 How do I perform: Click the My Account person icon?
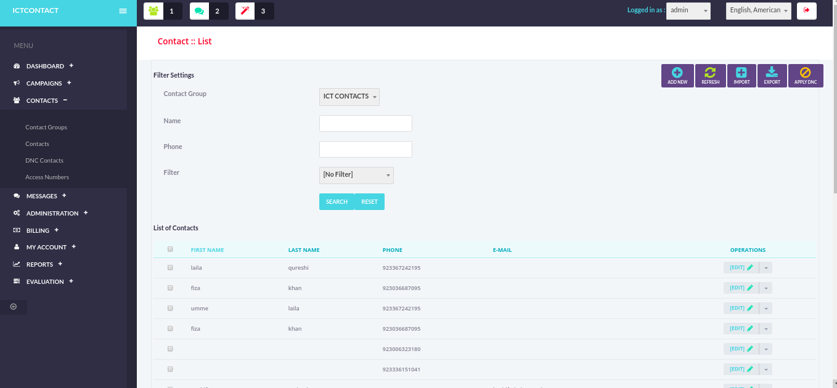point(17,247)
